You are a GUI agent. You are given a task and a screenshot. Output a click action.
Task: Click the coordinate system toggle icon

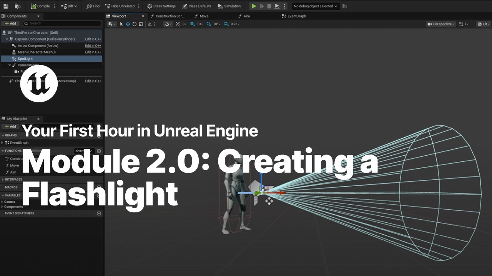[149, 24]
